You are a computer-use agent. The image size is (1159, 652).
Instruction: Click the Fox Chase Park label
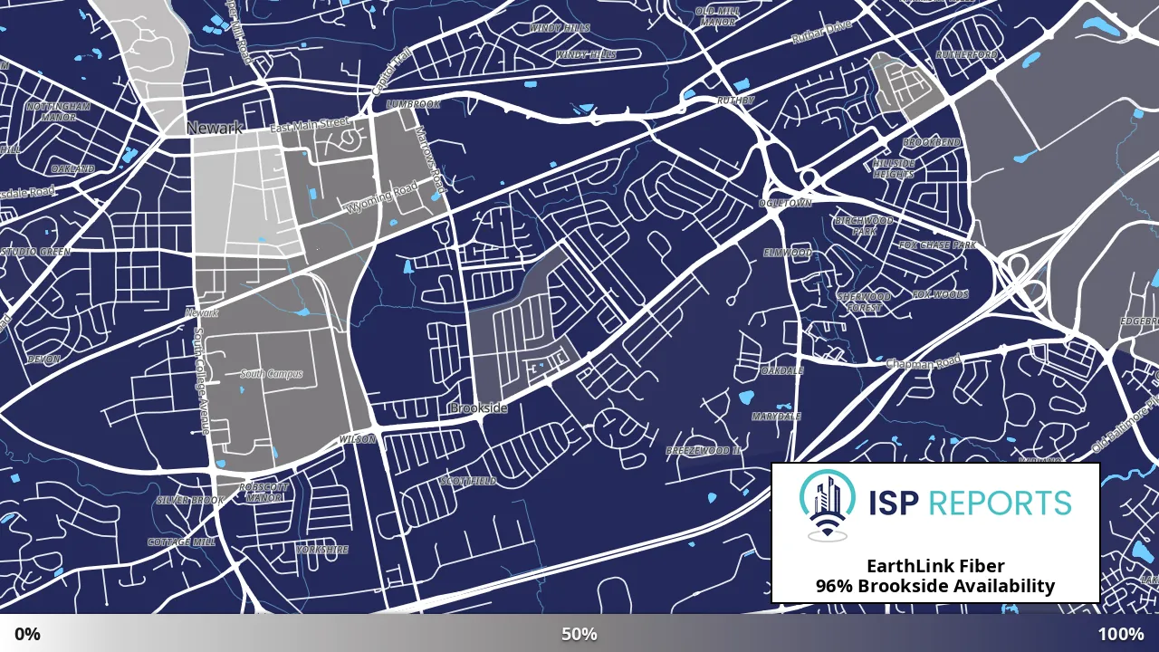tap(937, 245)
